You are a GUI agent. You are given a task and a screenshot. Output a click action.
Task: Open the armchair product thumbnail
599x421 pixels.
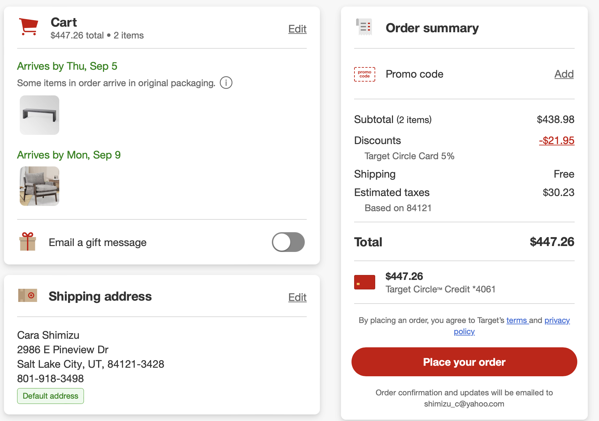tap(39, 186)
